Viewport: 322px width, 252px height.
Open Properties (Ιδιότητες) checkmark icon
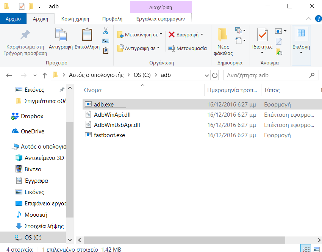point(262,35)
